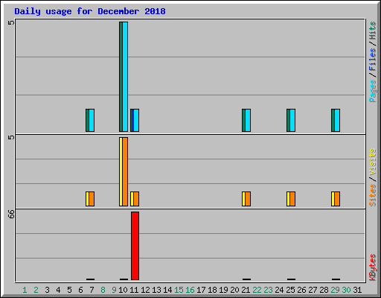Click day 31 on the x-axis
The width and height of the screenshot is (381, 298).
click(357, 290)
